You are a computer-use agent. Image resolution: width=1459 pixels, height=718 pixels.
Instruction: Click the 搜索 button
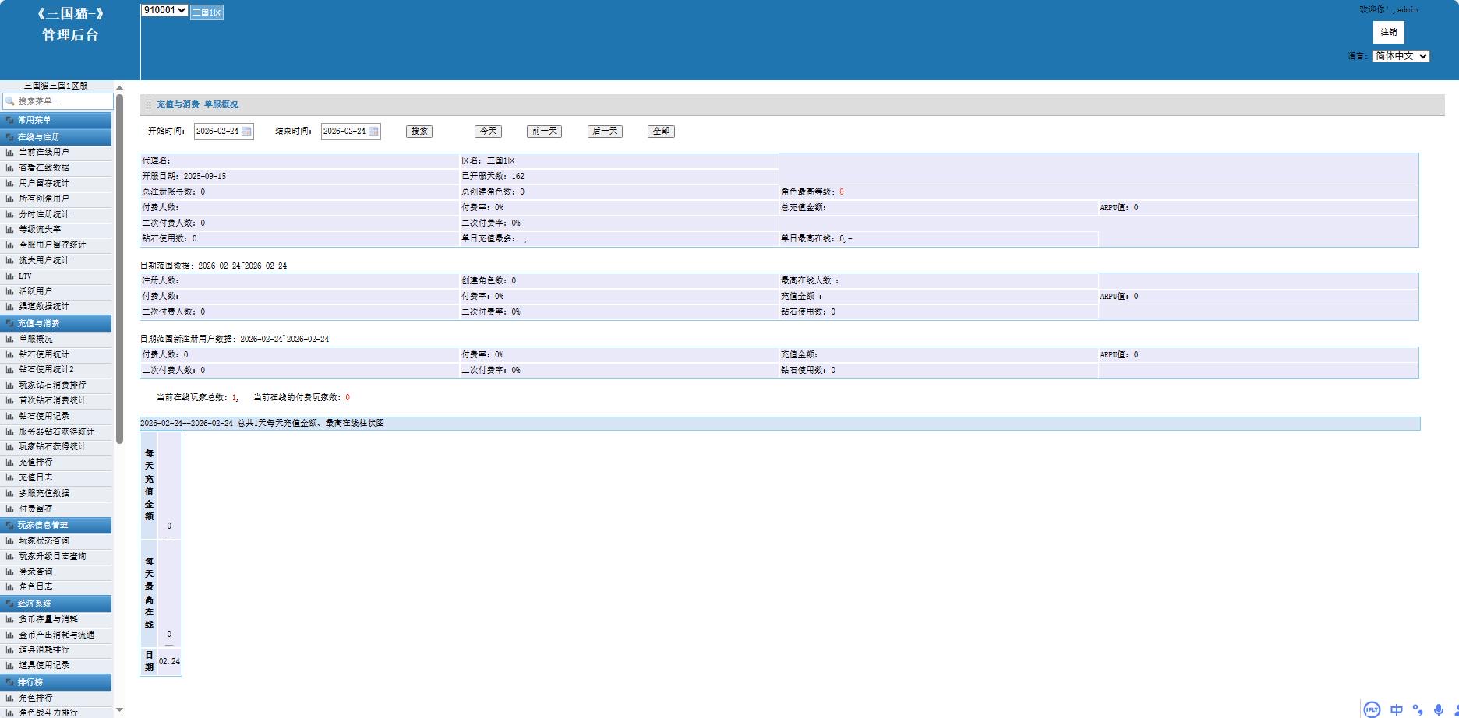(419, 132)
